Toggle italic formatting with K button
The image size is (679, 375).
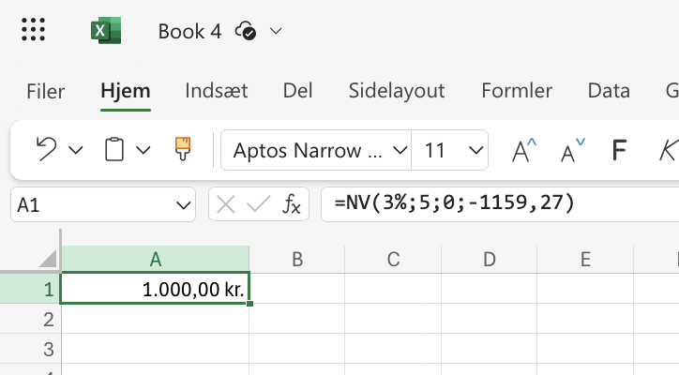669,150
